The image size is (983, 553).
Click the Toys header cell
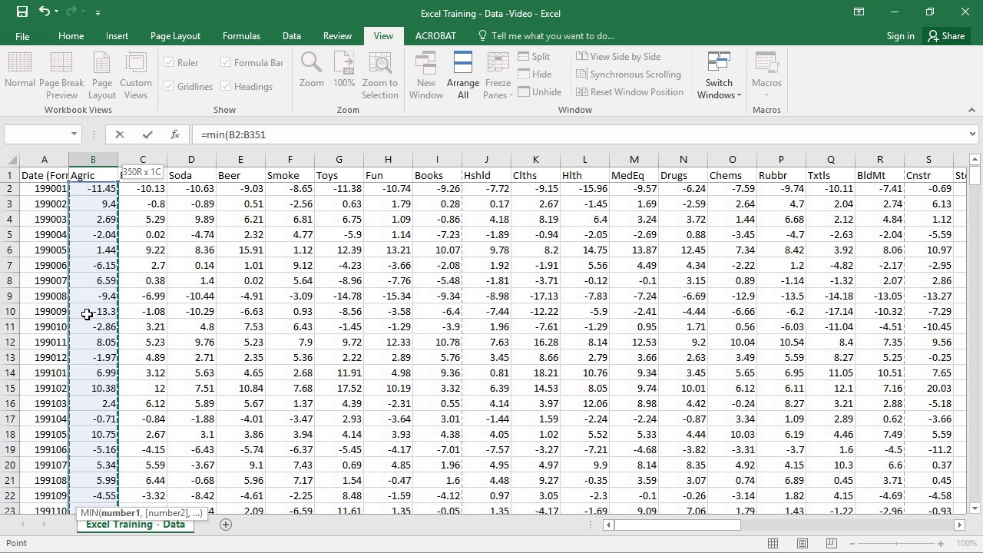(x=339, y=175)
